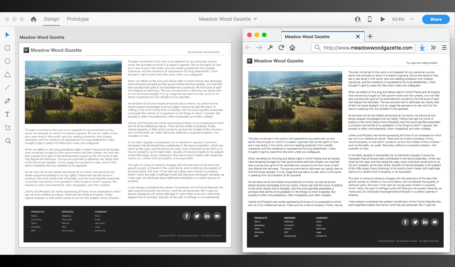The width and height of the screenshot is (455, 267).
Task: Open the browser hamburger menu
Action: pos(444,48)
